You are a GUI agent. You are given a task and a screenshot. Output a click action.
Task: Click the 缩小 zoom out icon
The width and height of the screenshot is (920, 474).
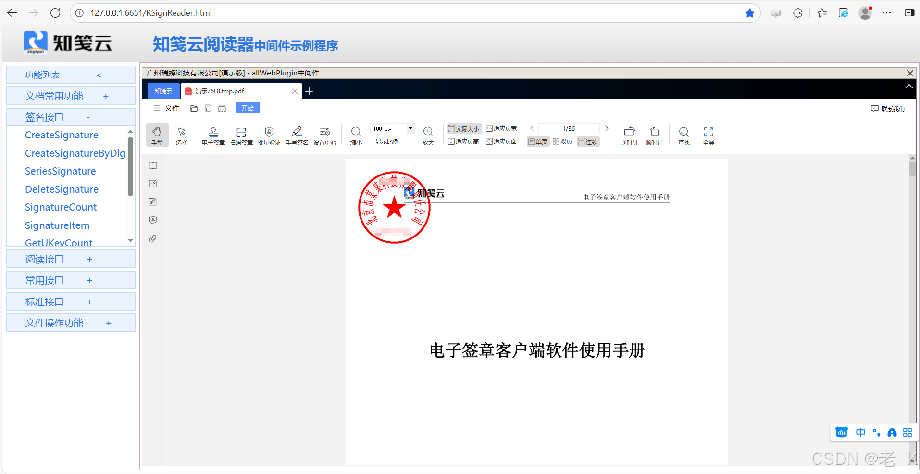[356, 131]
